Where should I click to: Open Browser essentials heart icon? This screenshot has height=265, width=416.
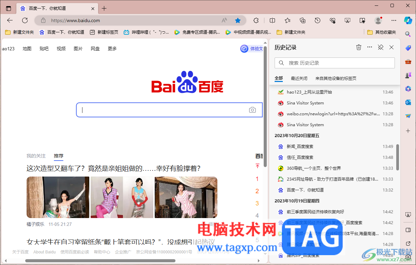pos(333,20)
